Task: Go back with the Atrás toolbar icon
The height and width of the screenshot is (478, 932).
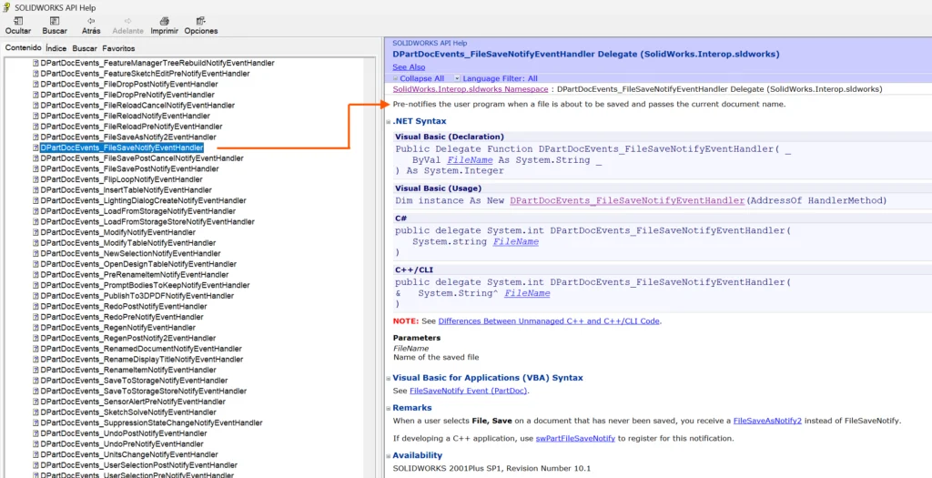Action: pos(91,21)
